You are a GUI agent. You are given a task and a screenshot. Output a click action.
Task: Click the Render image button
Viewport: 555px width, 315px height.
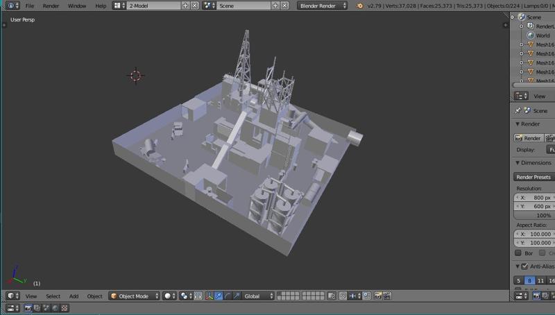[x=528, y=138]
